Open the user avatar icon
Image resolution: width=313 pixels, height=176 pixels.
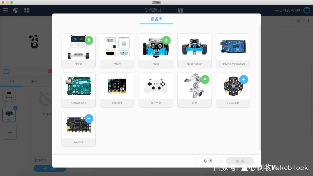click(307, 10)
